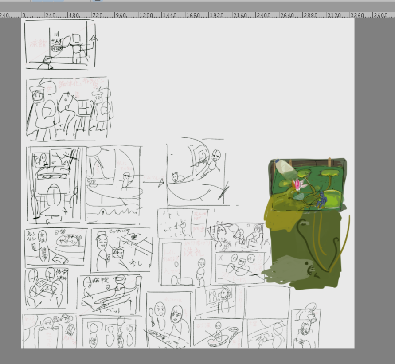The height and width of the screenshot is (364, 395).
Task: Click the 2400 mark on the ruler
Action: 263,16
